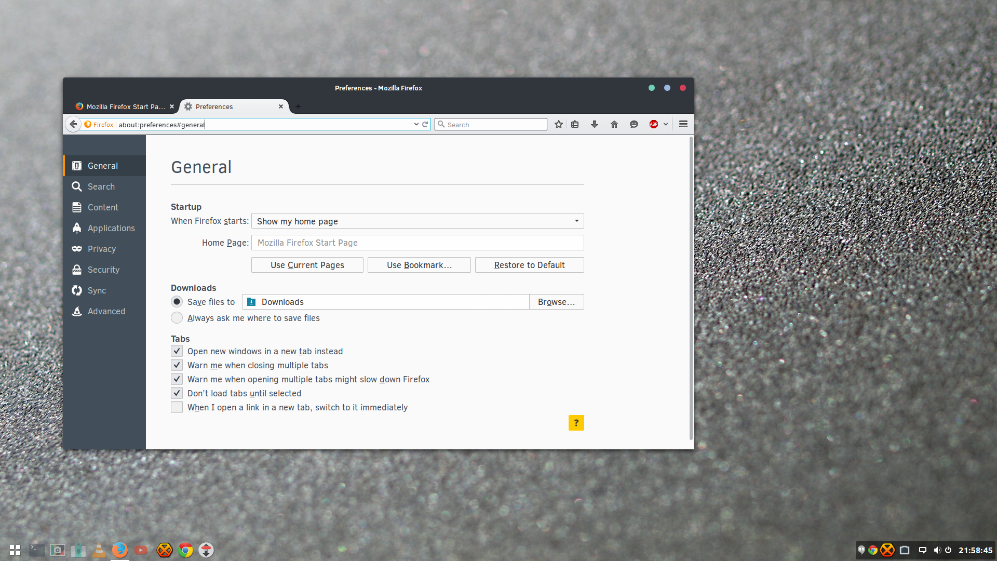
Task: Click the preferences page vertical scrollbar
Action: (691, 288)
